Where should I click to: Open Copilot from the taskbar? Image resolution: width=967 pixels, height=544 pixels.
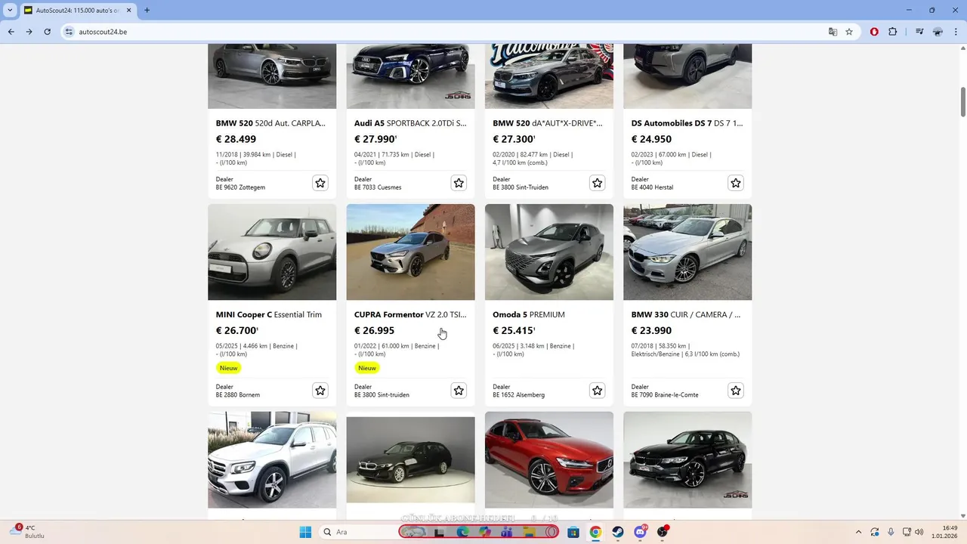tap(484, 532)
